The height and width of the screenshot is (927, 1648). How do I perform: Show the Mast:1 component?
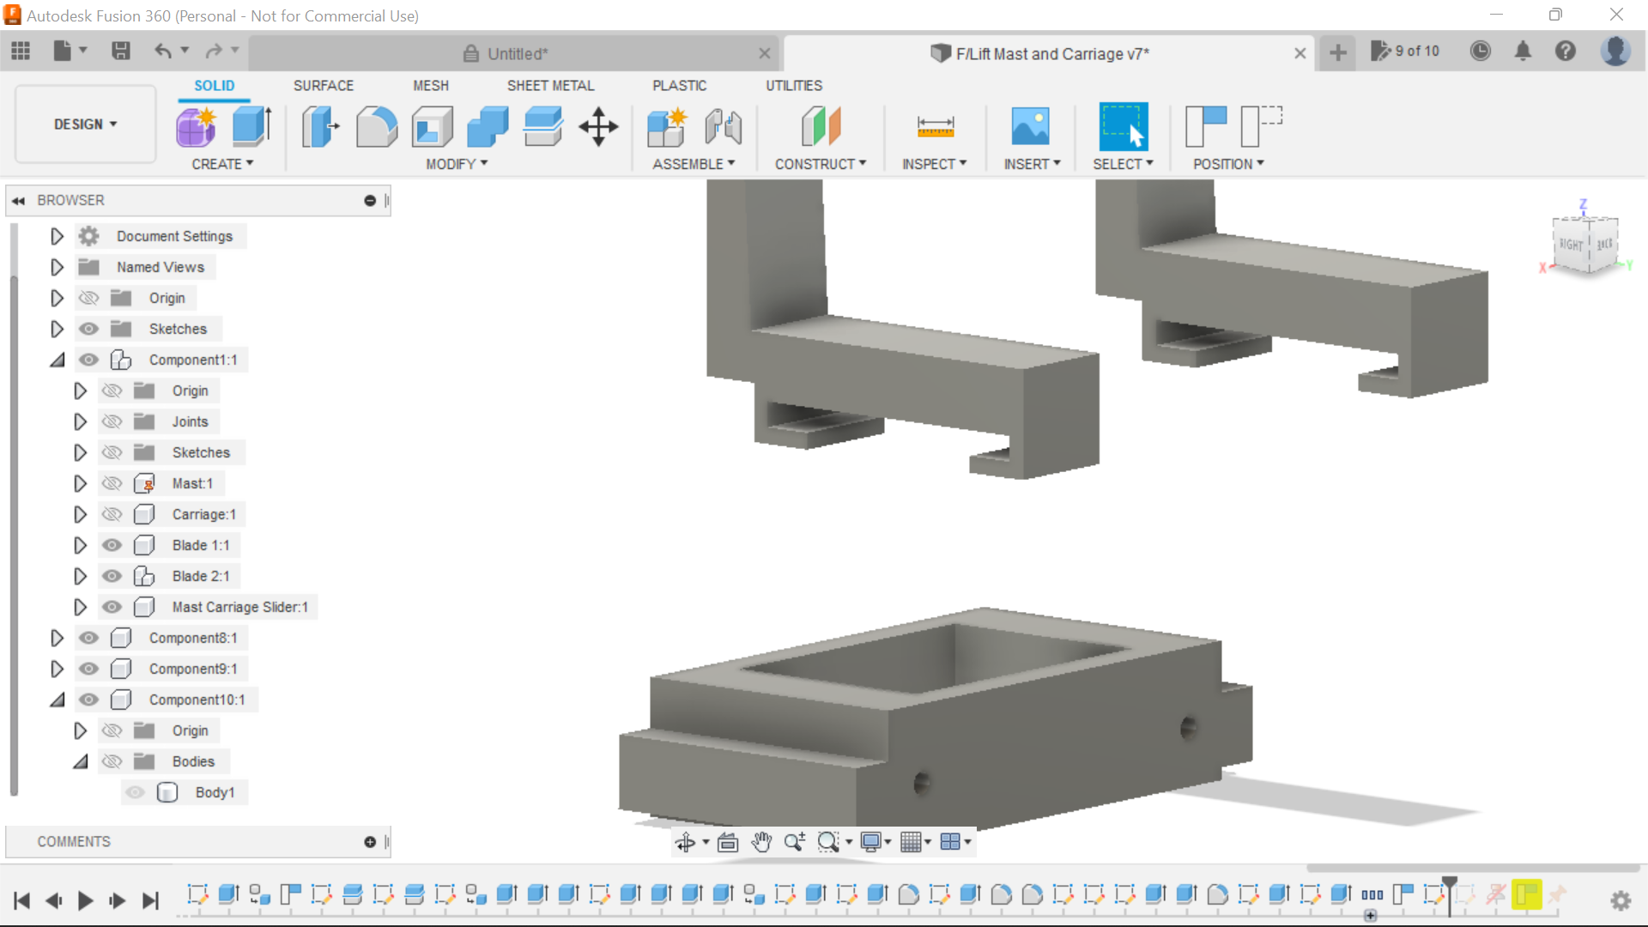112,483
